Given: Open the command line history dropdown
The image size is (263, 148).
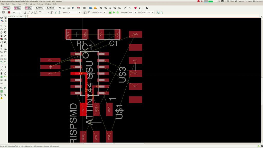Looking at the screenshot, I should (x=261, y=16).
